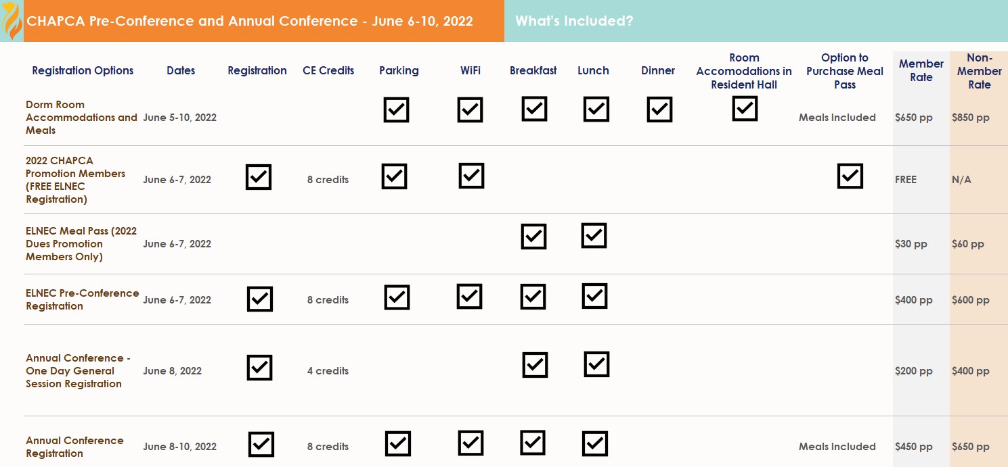Click the CE Credits column header
The image size is (1008, 467).
[x=328, y=70]
